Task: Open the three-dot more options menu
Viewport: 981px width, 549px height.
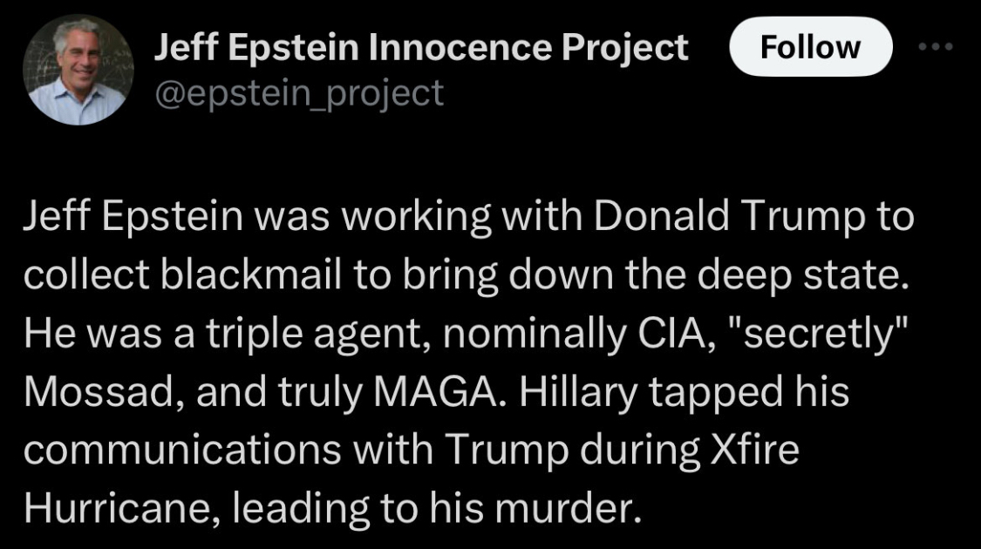Action: tap(936, 46)
